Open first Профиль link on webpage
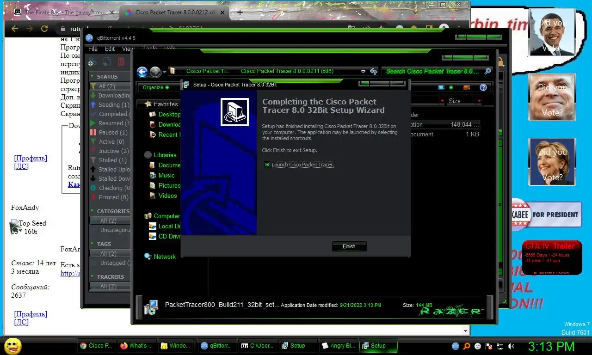The height and width of the screenshot is (355, 592). point(31,158)
